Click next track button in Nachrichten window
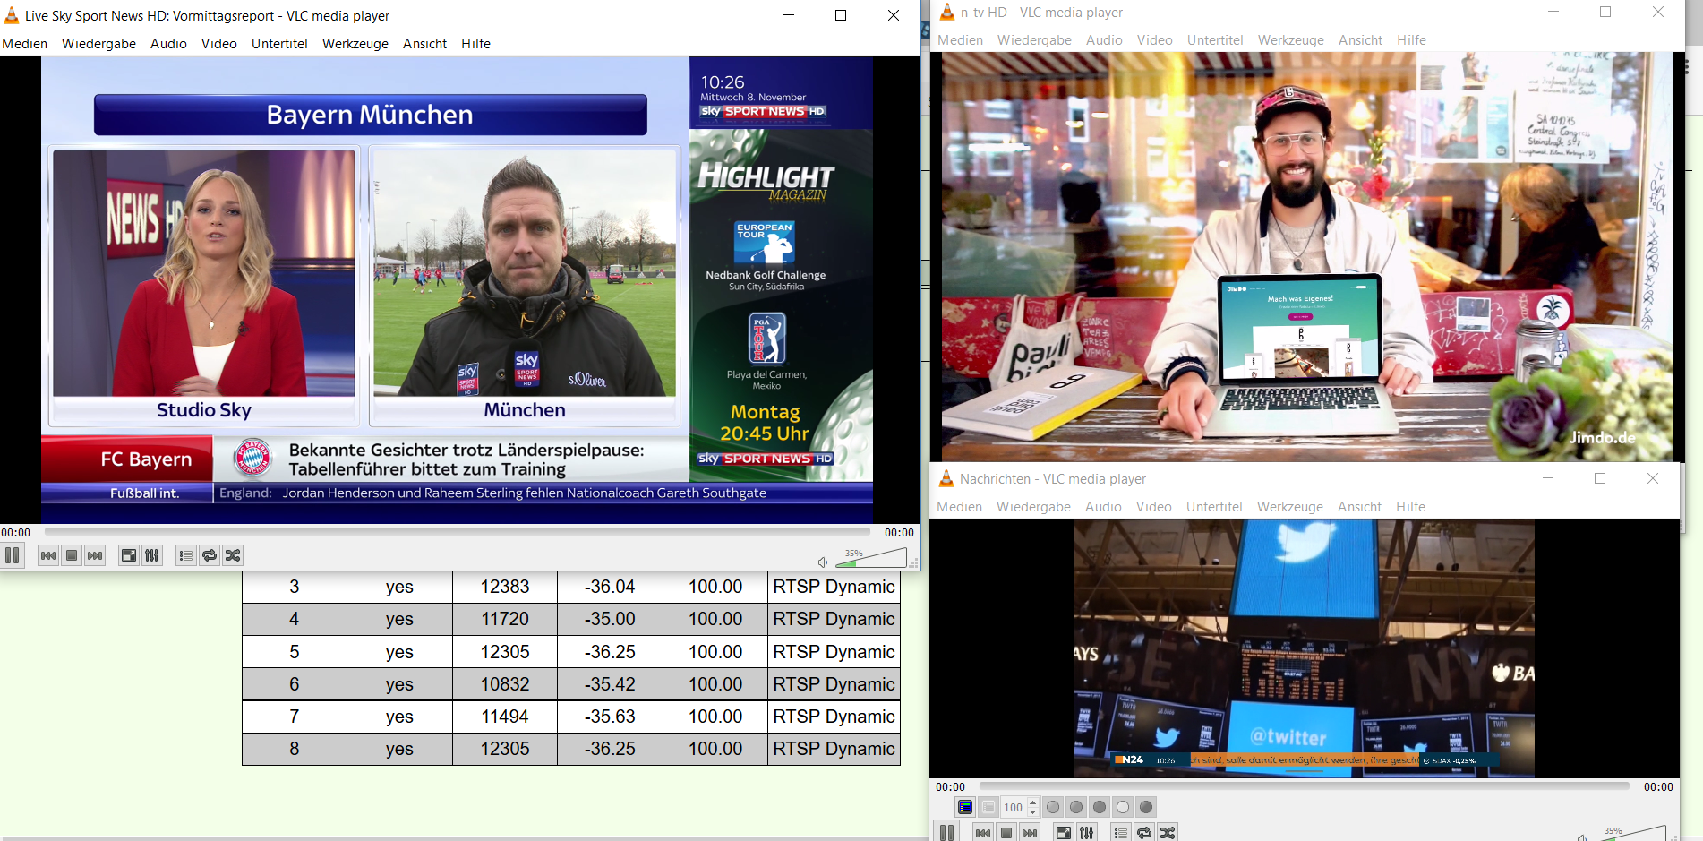Viewport: 1703px width, 841px height. pos(1030,832)
